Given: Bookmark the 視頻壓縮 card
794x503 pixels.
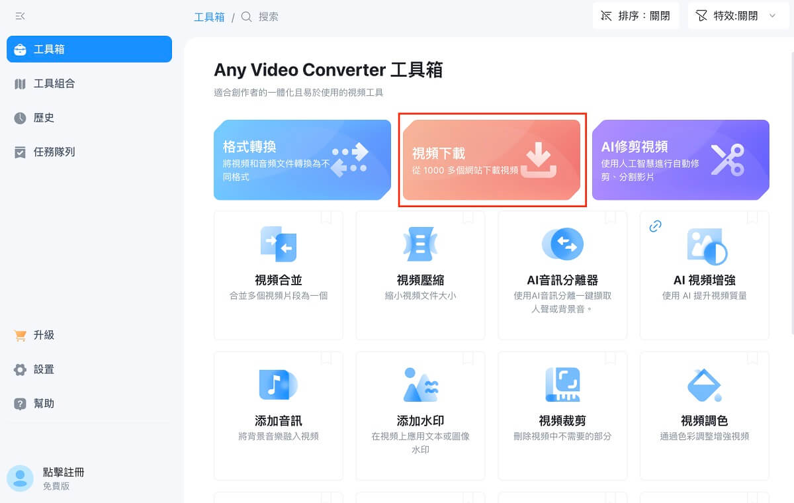Looking at the screenshot, I should (468, 217).
